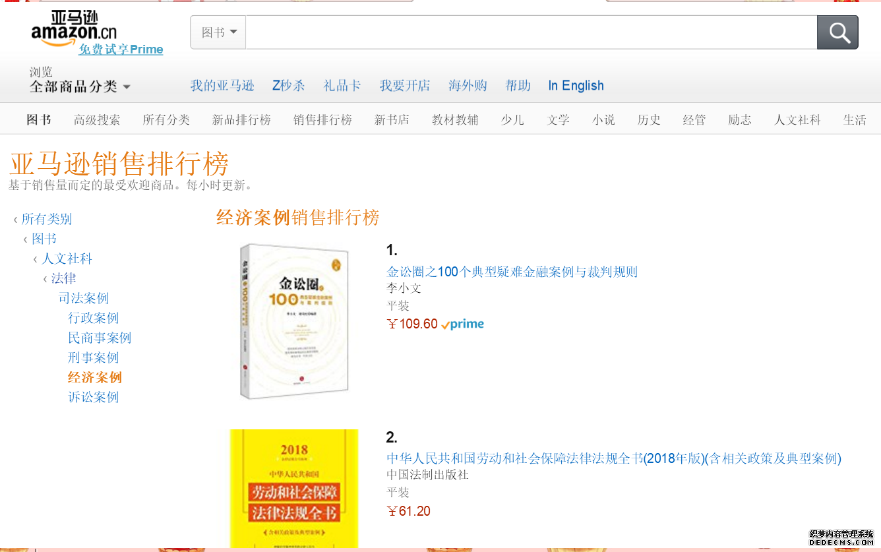Image resolution: width=881 pixels, height=552 pixels.
Task: Click the yellow 劳动和社会保障 book cover
Action: (294, 489)
